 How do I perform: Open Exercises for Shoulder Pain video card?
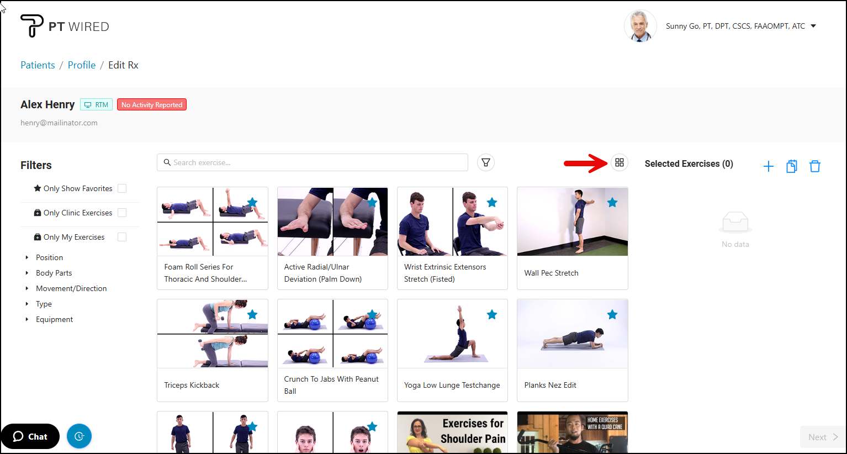coord(452,432)
